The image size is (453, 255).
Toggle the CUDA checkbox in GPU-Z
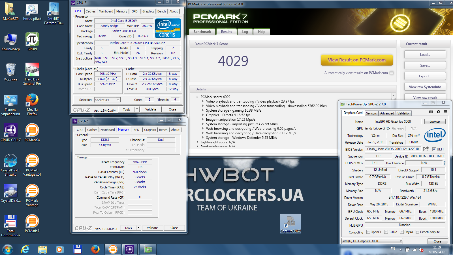[386, 232]
